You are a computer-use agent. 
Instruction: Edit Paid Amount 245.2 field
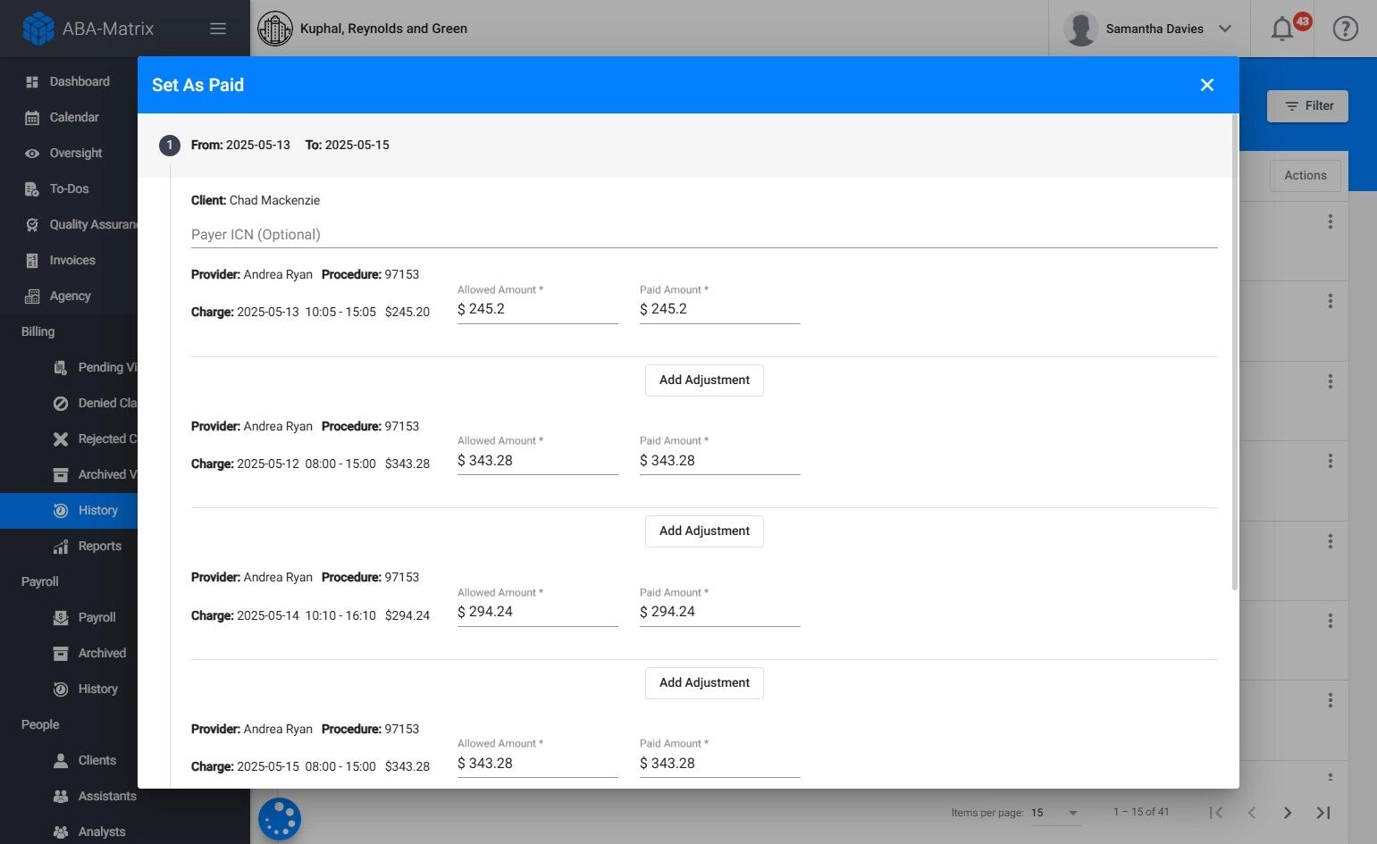click(720, 309)
